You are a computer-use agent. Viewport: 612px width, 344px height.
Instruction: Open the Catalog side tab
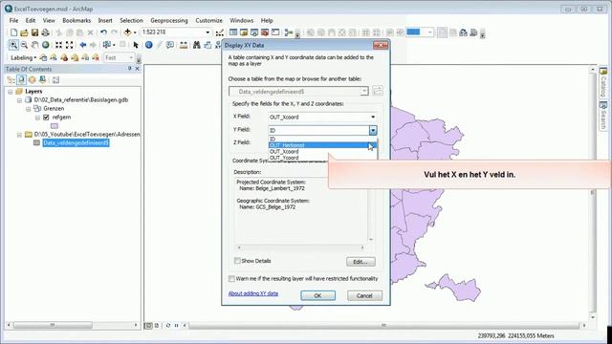pyautogui.click(x=603, y=81)
